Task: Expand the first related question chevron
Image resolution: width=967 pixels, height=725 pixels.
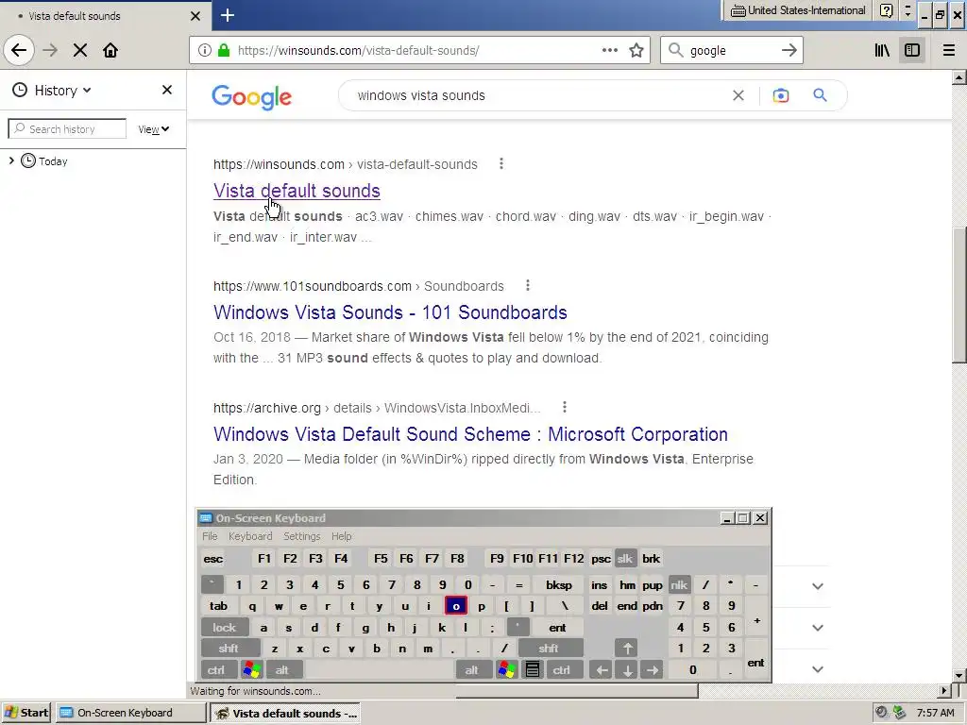Action: pos(818,586)
